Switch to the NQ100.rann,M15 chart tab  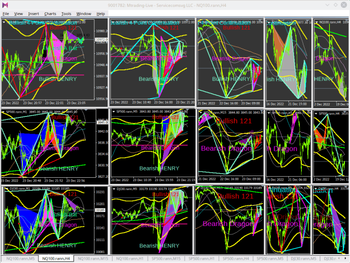click(x=93, y=259)
